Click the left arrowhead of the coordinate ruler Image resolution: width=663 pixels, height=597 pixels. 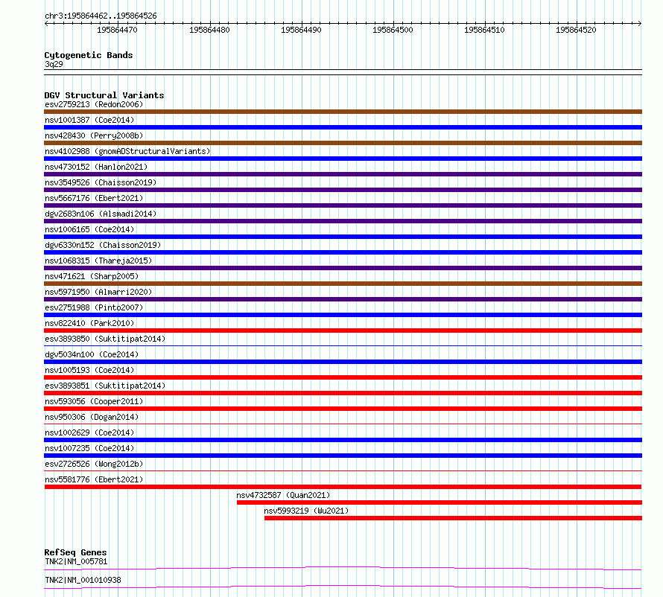[x=46, y=24]
